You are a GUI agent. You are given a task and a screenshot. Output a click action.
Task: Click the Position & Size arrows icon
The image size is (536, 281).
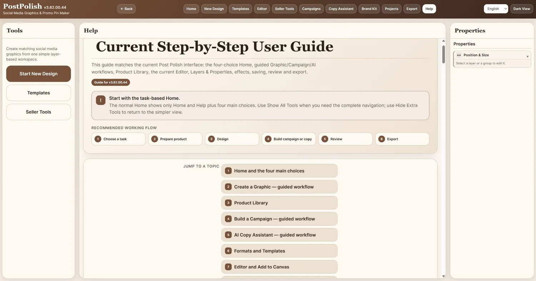pyautogui.click(x=459, y=55)
